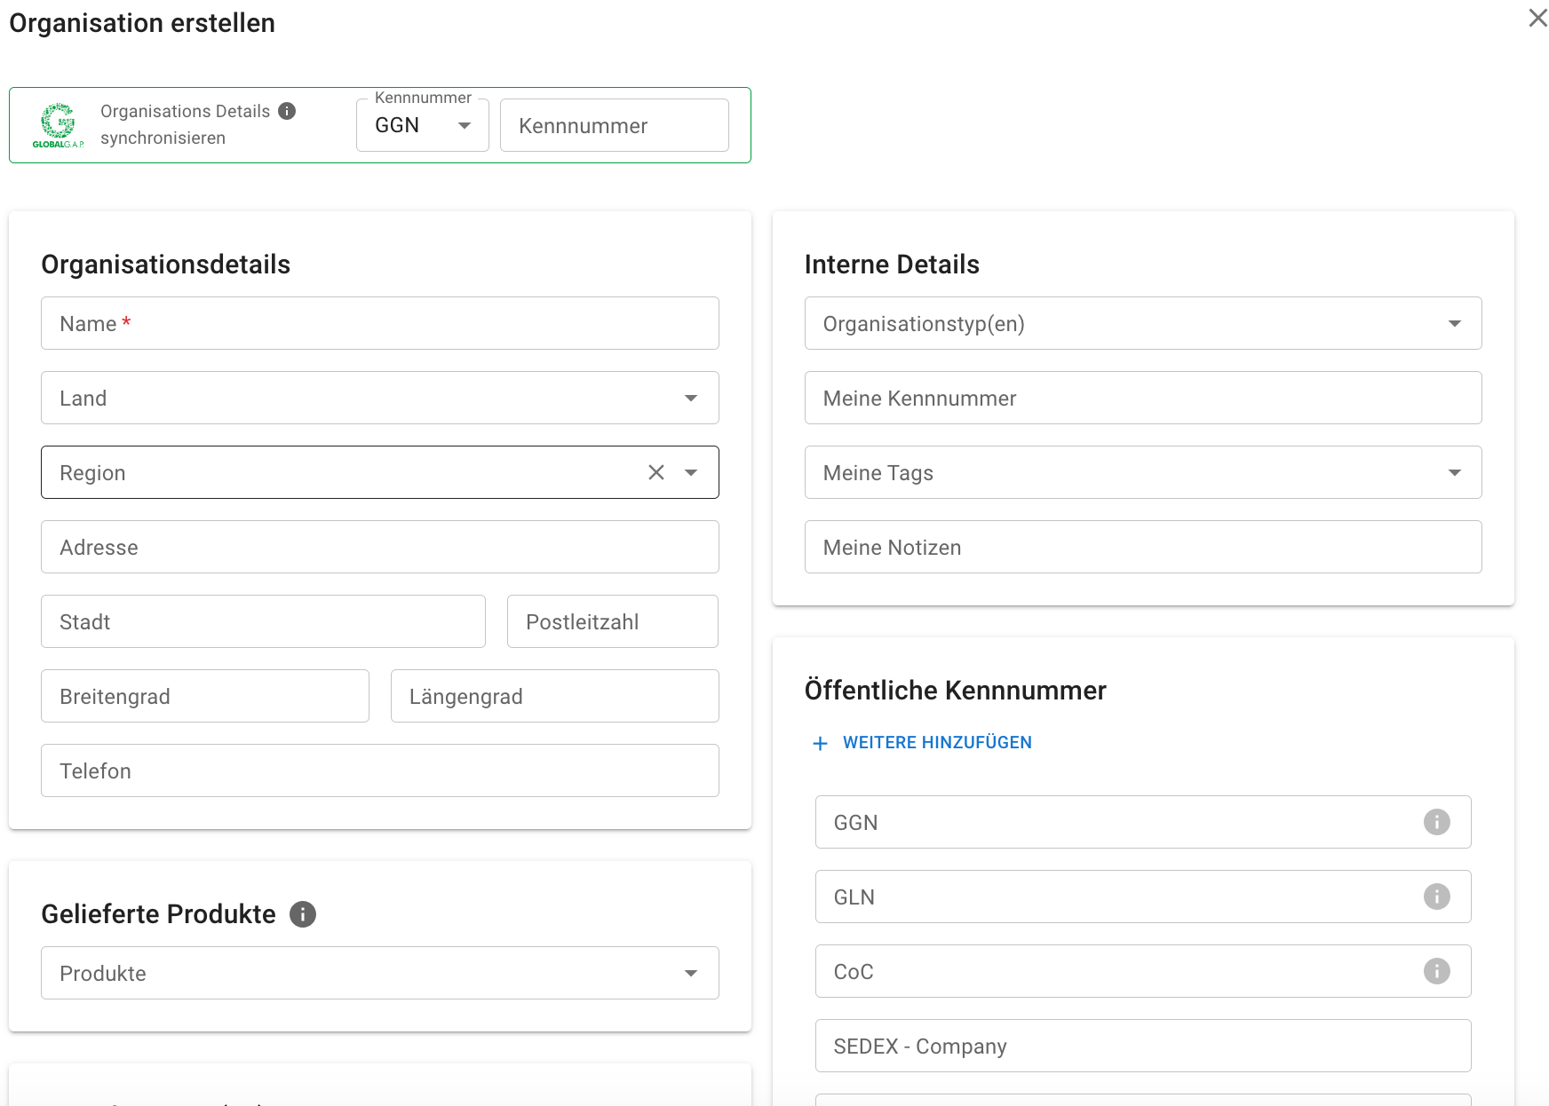Click the Adresse input field
Image resolution: width=1549 pixels, height=1106 pixels.
[380, 547]
